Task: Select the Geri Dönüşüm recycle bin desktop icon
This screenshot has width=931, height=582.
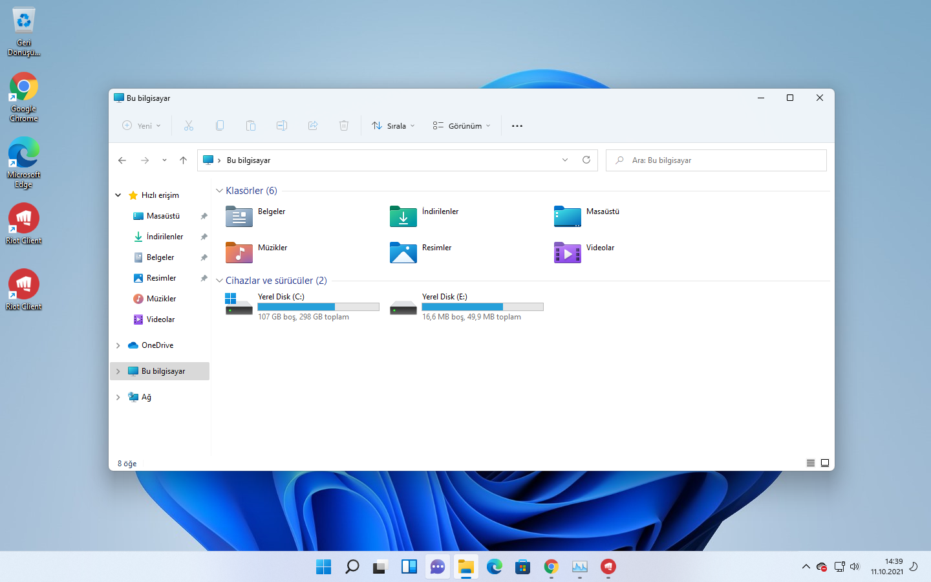Action: [24, 32]
